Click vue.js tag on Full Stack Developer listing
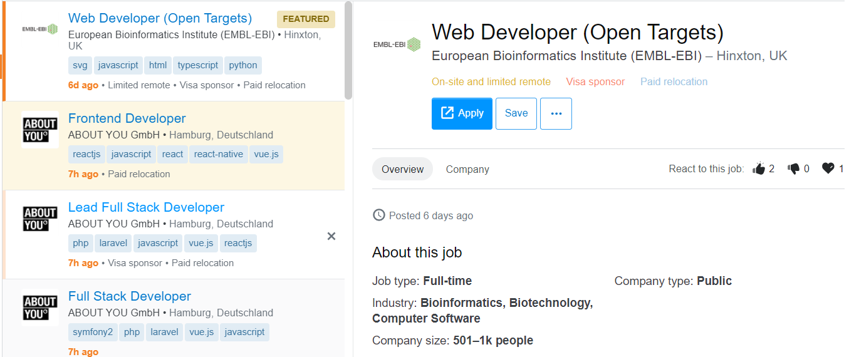 coord(202,332)
